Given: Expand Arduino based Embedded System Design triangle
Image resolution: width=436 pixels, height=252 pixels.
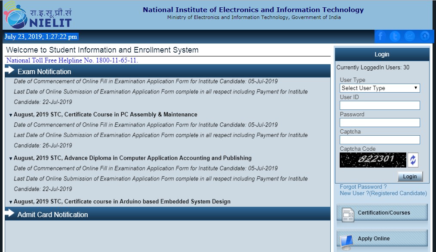Looking at the screenshot, I should point(11,202).
